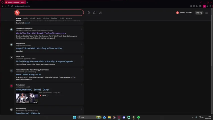Open a new tab with the plus button

pos(27,2)
